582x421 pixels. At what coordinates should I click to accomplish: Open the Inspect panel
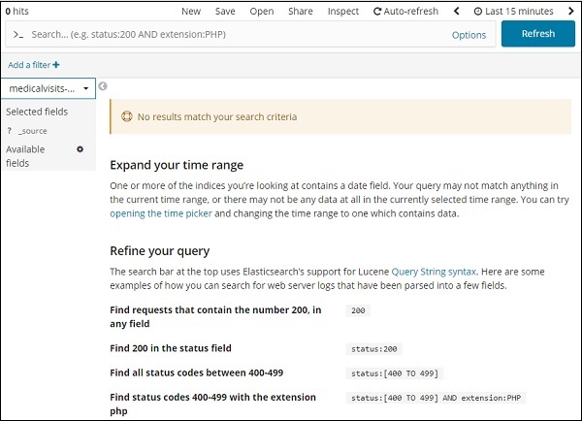pyautogui.click(x=343, y=12)
